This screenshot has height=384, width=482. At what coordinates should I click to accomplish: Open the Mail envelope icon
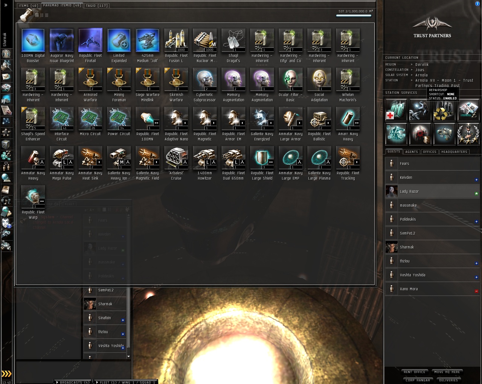[x=6, y=76]
